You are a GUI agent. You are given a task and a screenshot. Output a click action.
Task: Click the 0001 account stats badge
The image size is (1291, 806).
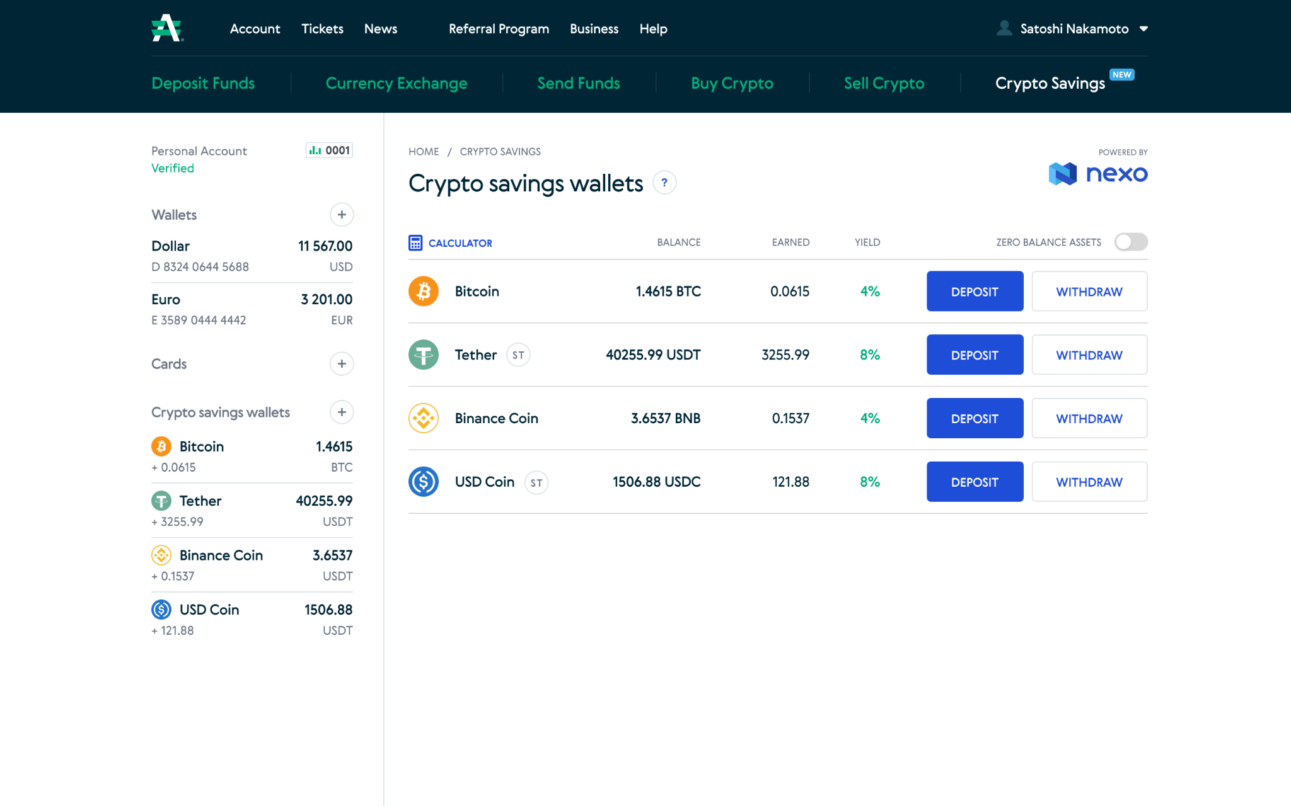[329, 150]
